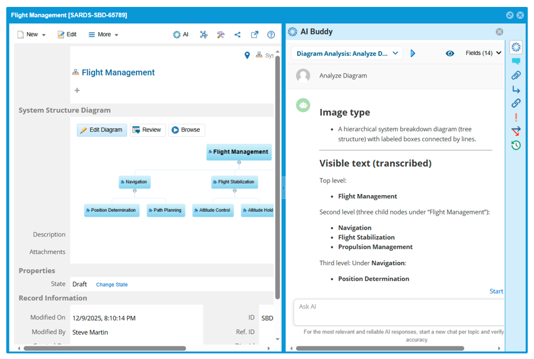The image size is (534, 359).
Task: Click the user avatar beside Analyze Diagram
Action: (x=303, y=76)
